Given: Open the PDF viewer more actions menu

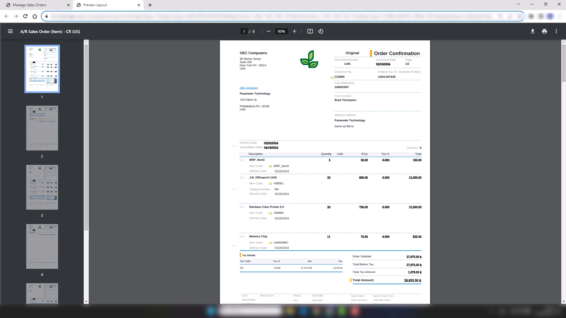Looking at the screenshot, I should [x=556, y=31].
